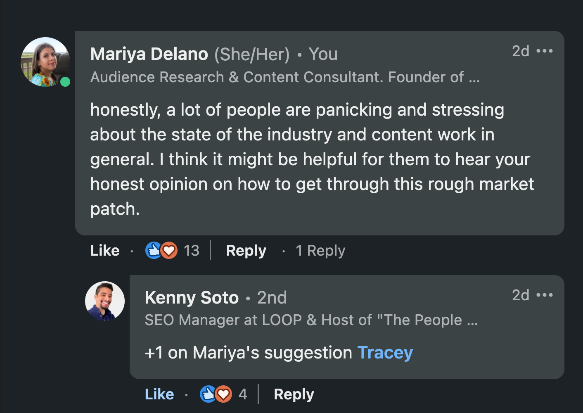This screenshot has height=413, width=583.
Task: Open the three-dot options menu on Mariya's comment
Action: click(x=545, y=50)
